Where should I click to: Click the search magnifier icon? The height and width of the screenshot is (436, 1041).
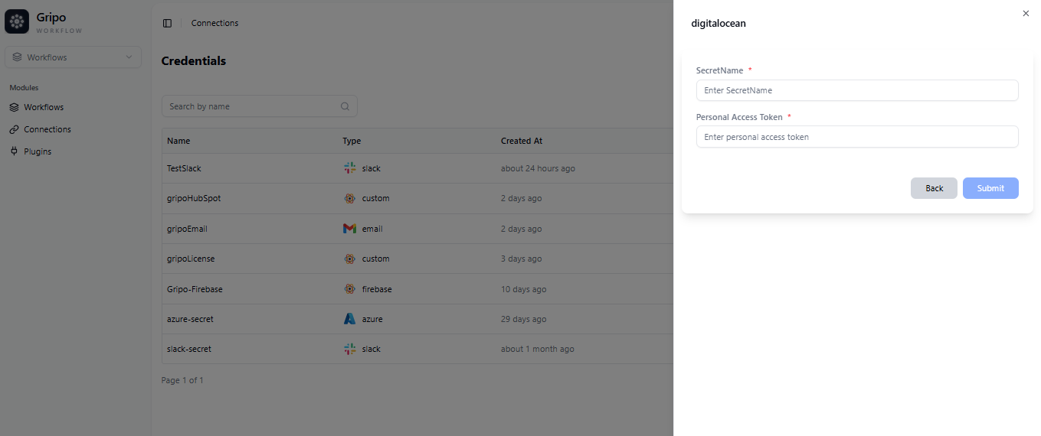pyautogui.click(x=345, y=106)
